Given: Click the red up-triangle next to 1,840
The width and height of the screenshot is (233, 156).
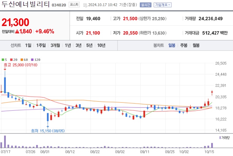Looking at the screenshot, I should tap(17, 32).
